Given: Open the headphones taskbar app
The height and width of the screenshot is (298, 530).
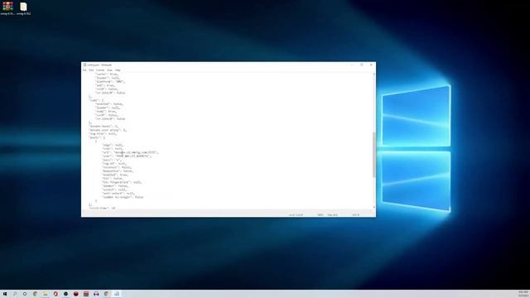Looking at the screenshot, I should 96,294.
